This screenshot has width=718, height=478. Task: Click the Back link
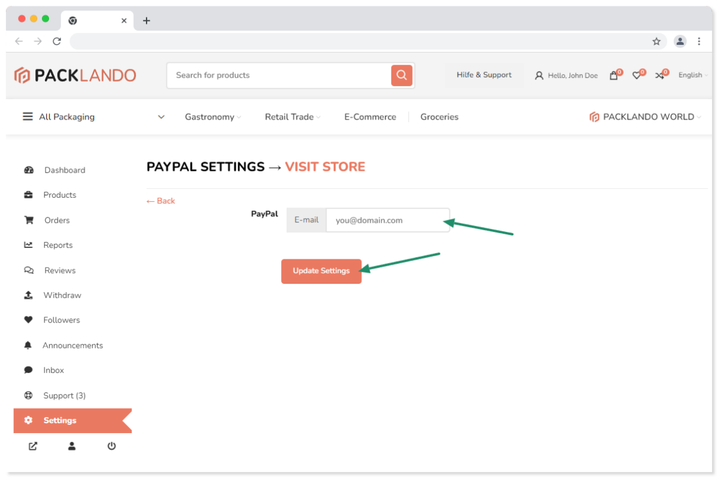point(161,201)
